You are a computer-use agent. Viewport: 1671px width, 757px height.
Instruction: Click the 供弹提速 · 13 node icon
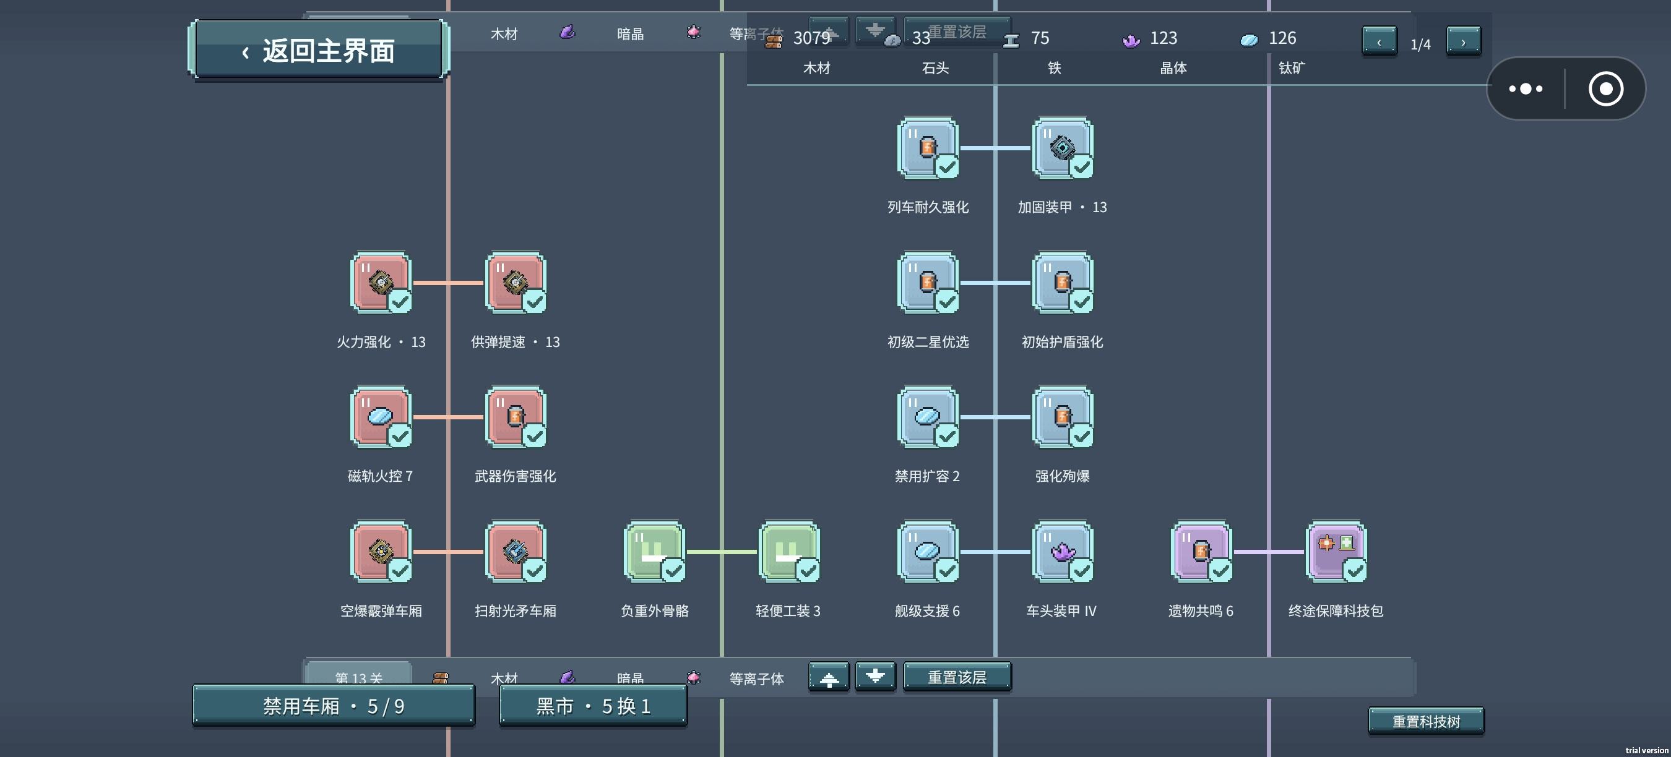point(516,283)
